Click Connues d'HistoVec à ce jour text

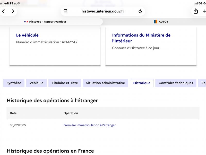click(136, 48)
